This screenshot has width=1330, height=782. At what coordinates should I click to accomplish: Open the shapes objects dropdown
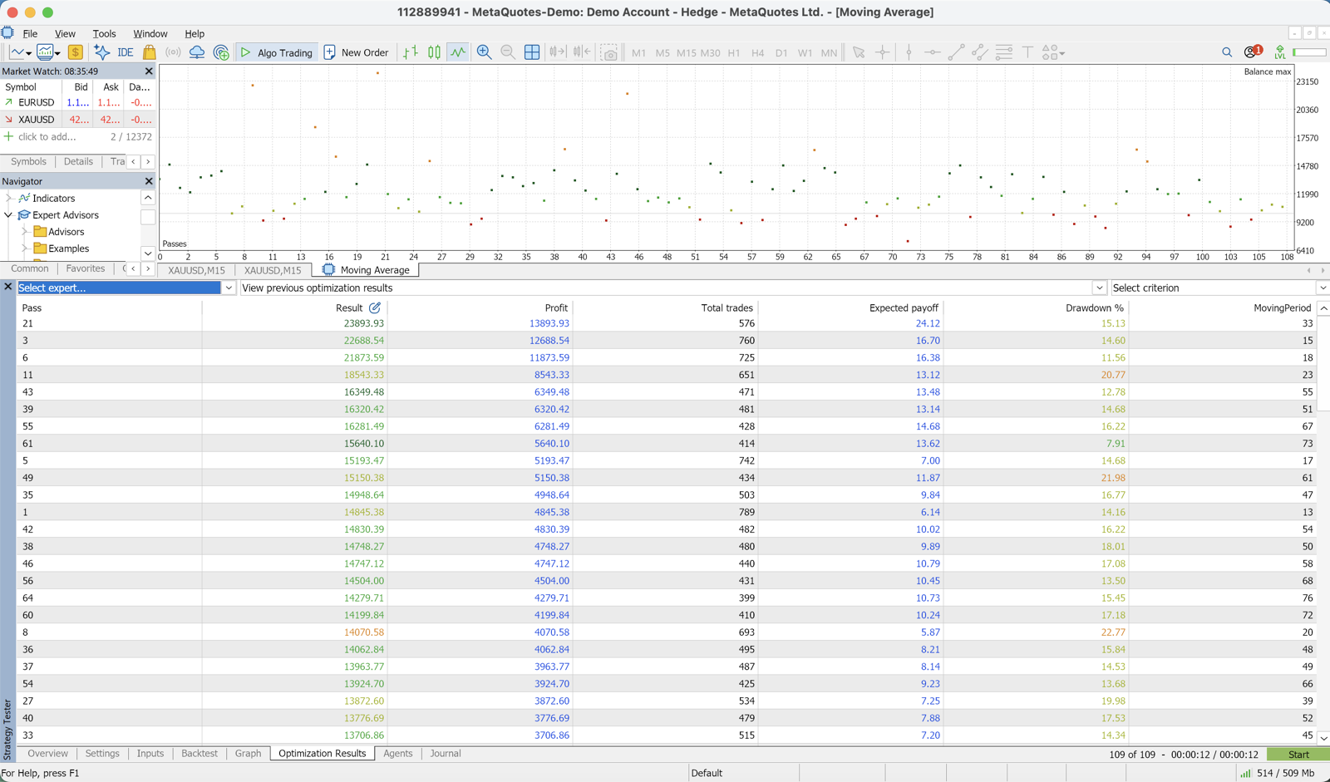[1053, 52]
